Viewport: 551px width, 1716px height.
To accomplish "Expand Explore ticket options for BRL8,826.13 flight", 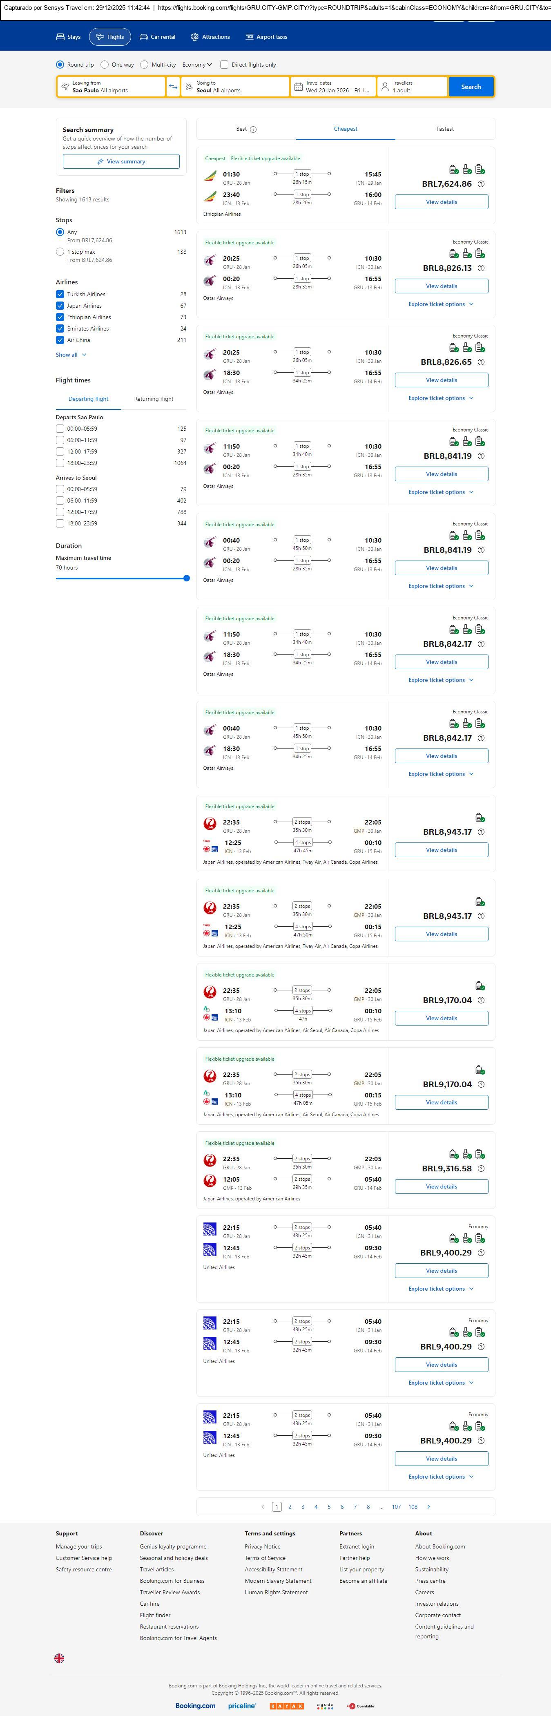I will coord(441,304).
